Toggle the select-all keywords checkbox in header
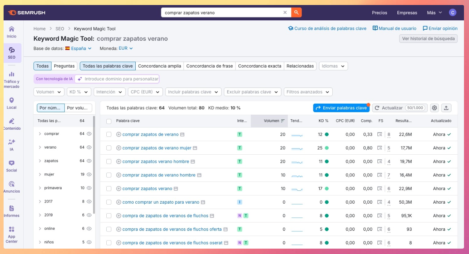The image size is (469, 254). click(109, 121)
